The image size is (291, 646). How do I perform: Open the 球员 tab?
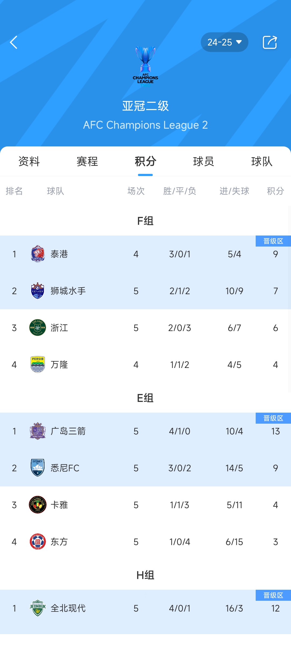coord(203,161)
